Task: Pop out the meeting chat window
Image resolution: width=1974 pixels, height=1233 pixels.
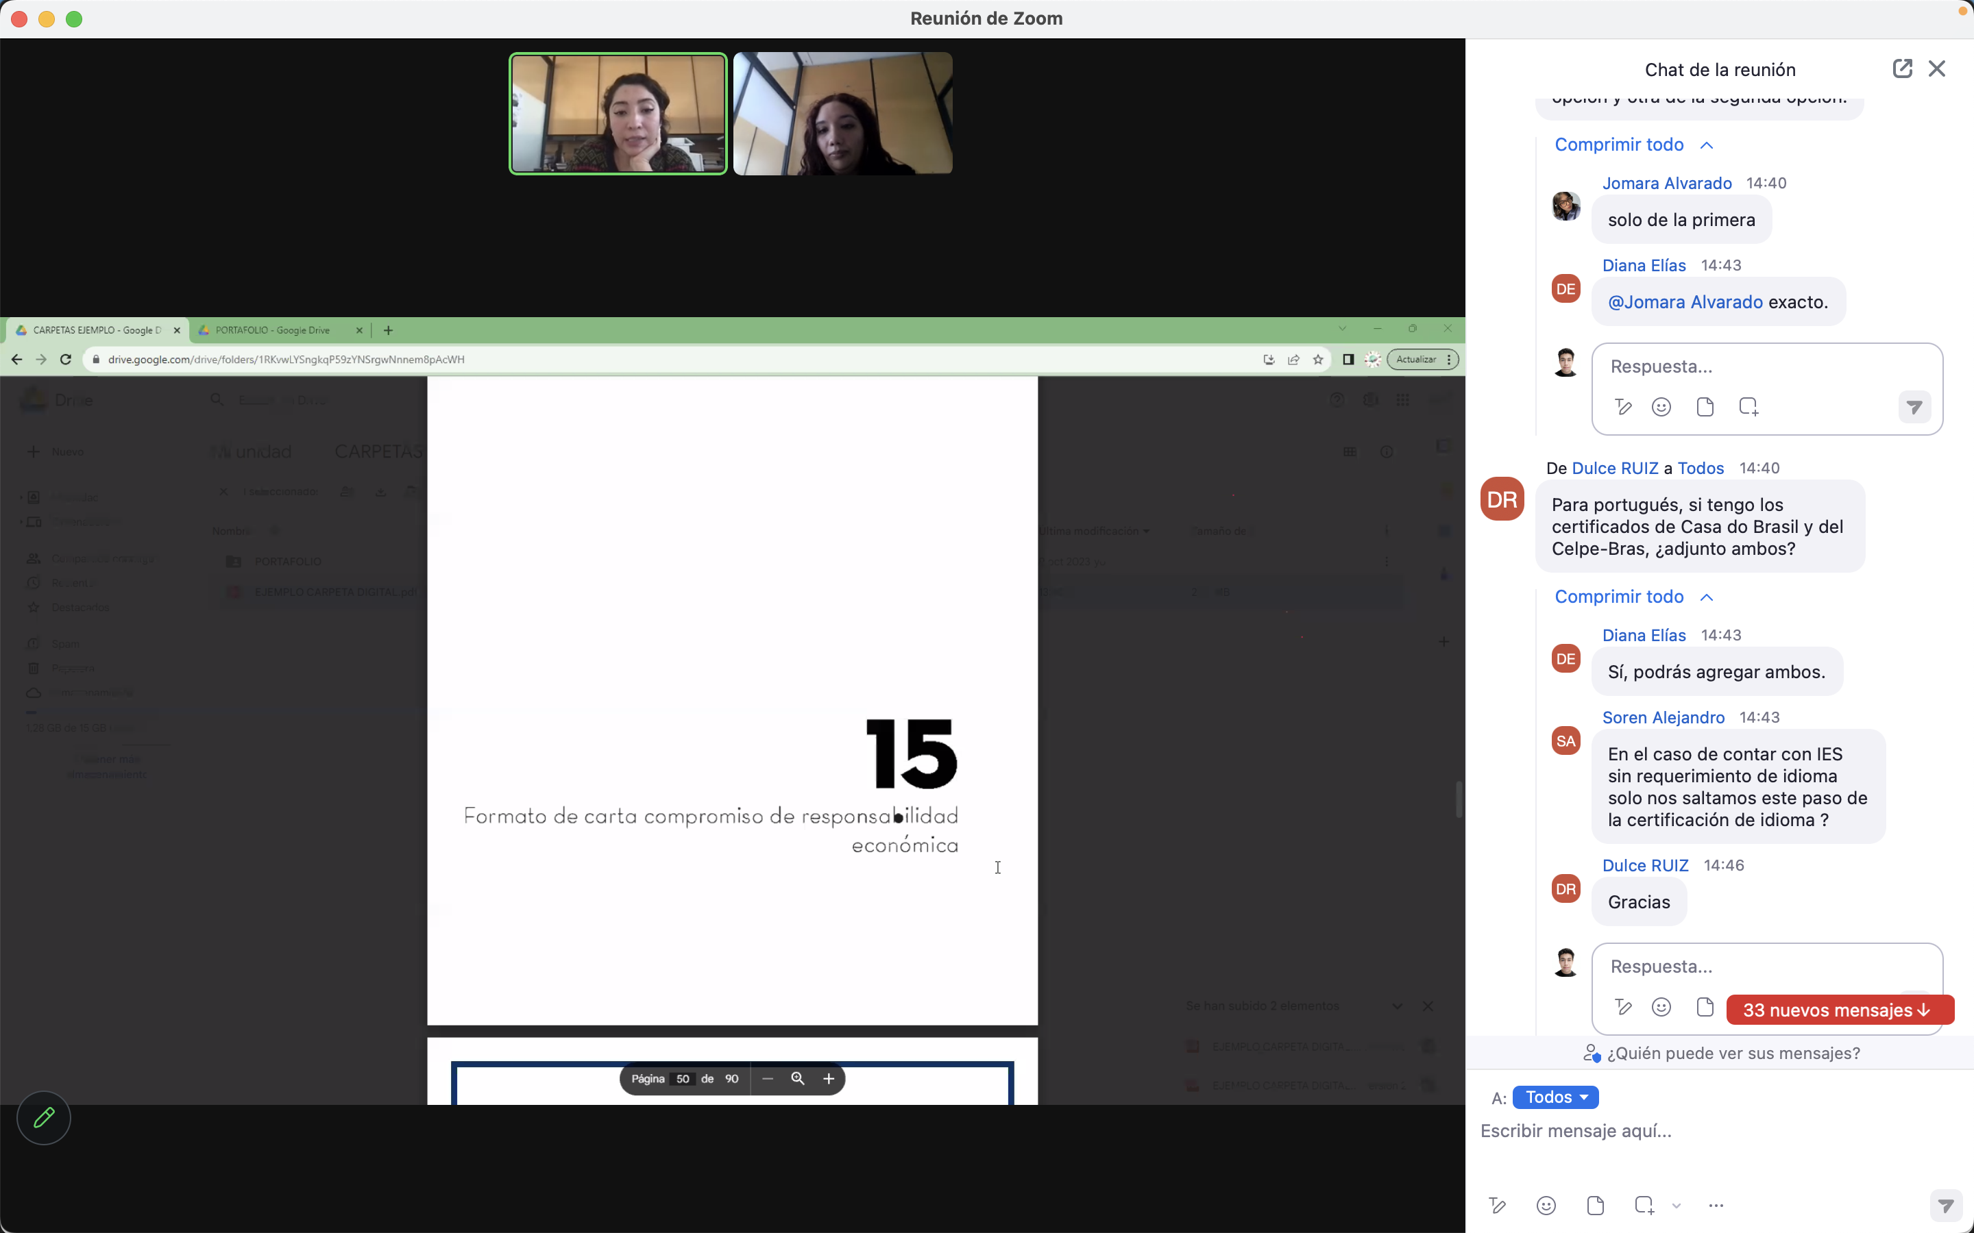Action: pos(1901,68)
